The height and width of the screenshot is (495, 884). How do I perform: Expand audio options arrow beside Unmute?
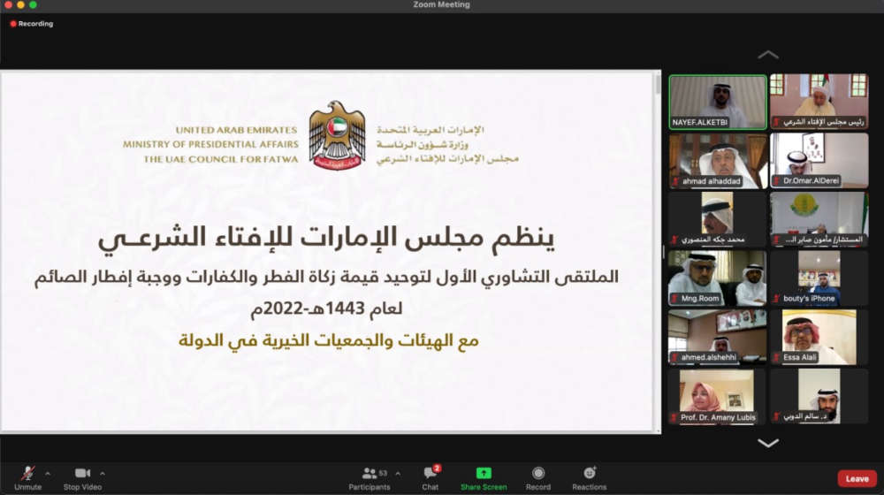(x=48, y=474)
